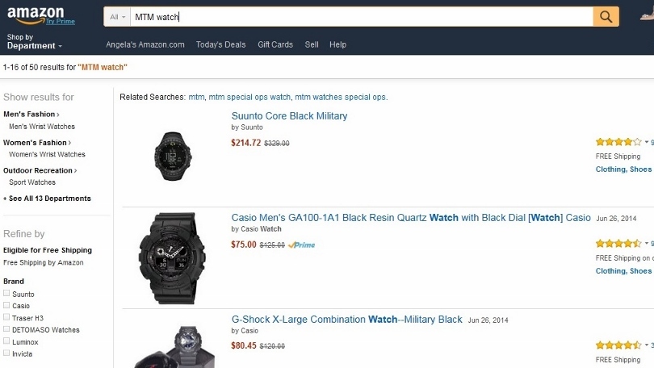Screen dimensions: 654x368
Task: View star ratings for G-Shock X-Large watch
Action: (618, 345)
